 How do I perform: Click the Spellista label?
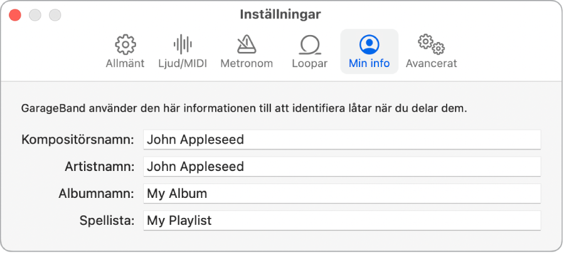pyautogui.click(x=107, y=220)
